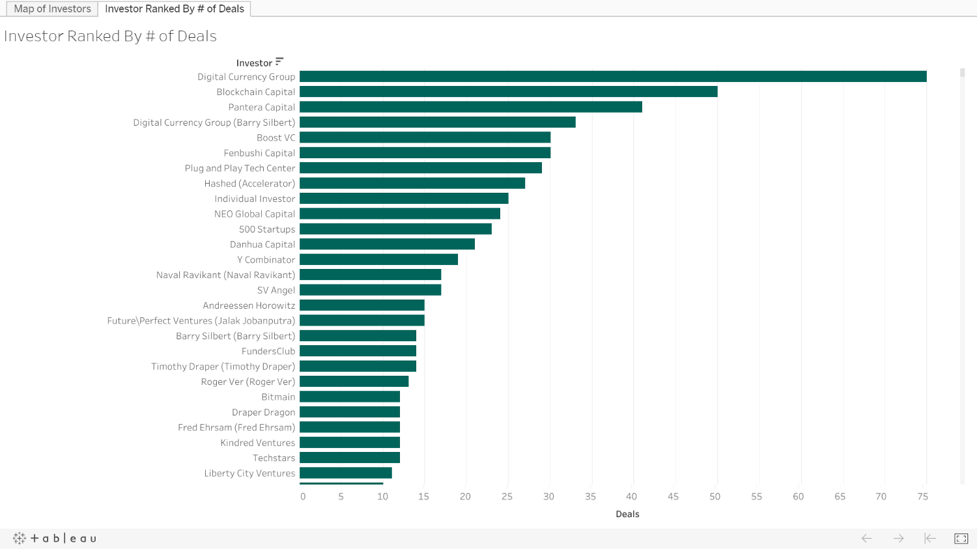Click SV Angel label

pos(276,290)
